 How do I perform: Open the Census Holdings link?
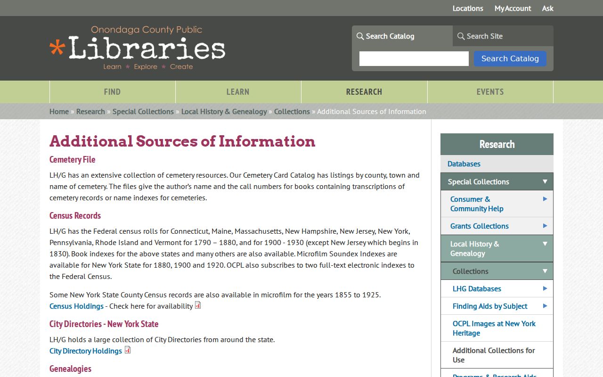tap(76, 306)
